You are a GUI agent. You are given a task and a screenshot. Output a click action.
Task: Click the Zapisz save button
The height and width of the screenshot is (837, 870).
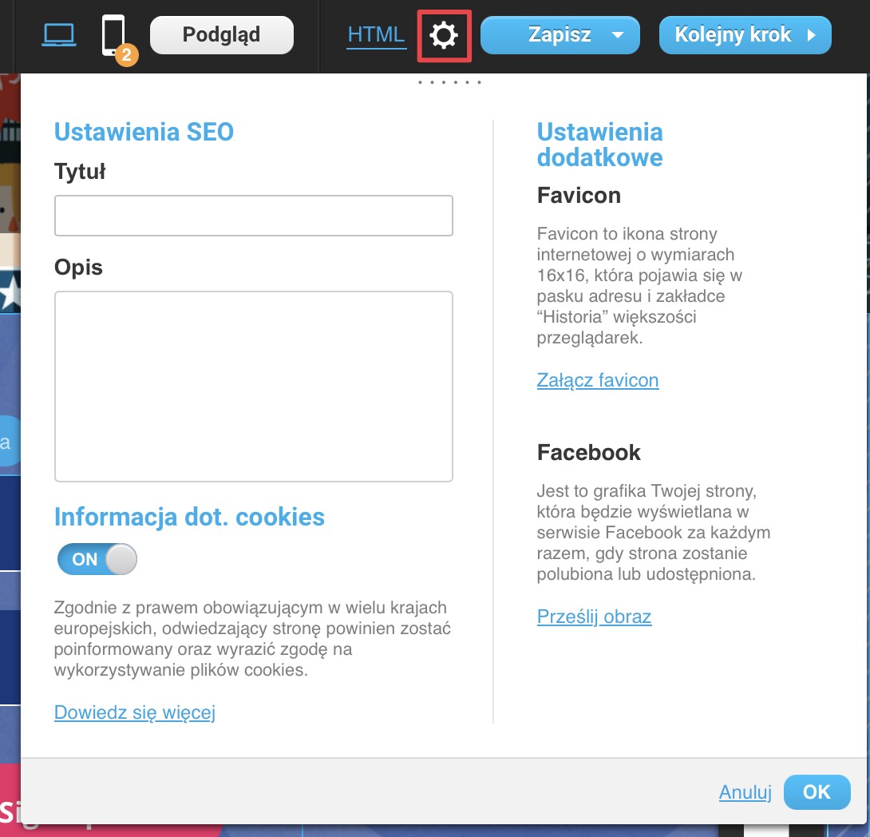560,35
